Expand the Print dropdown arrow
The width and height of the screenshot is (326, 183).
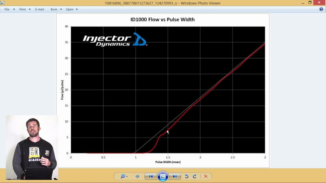30,9
